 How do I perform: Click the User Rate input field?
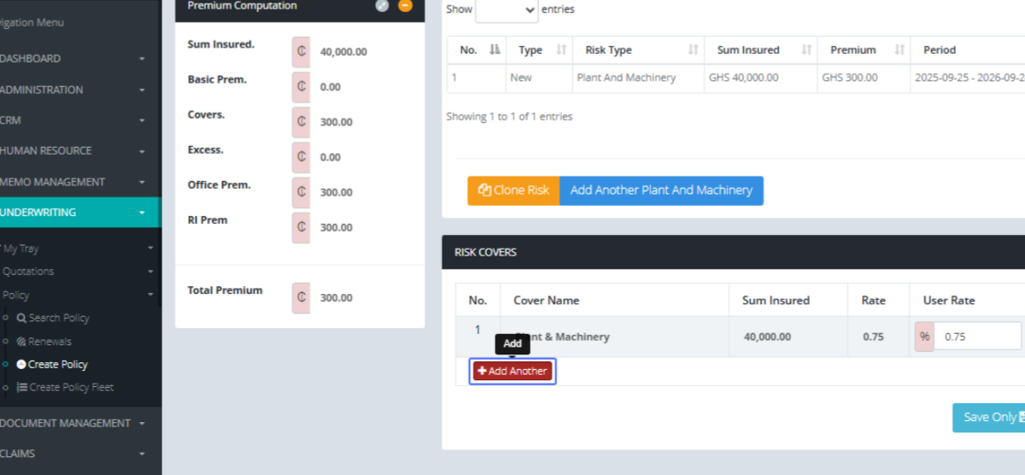point(977,337)
